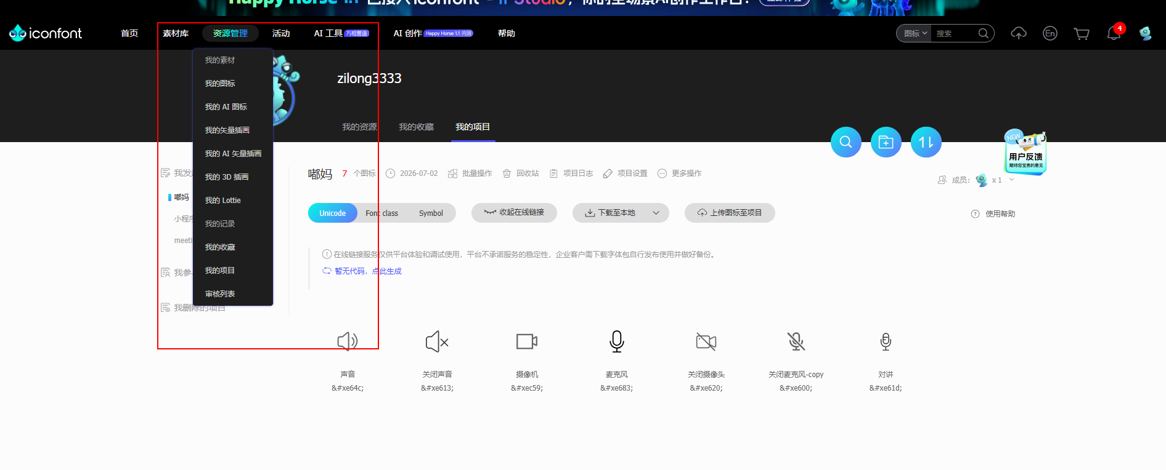The image size is (1166, 470).
Task: Expand the members list chevron
Action: (x=1011, y=180)
